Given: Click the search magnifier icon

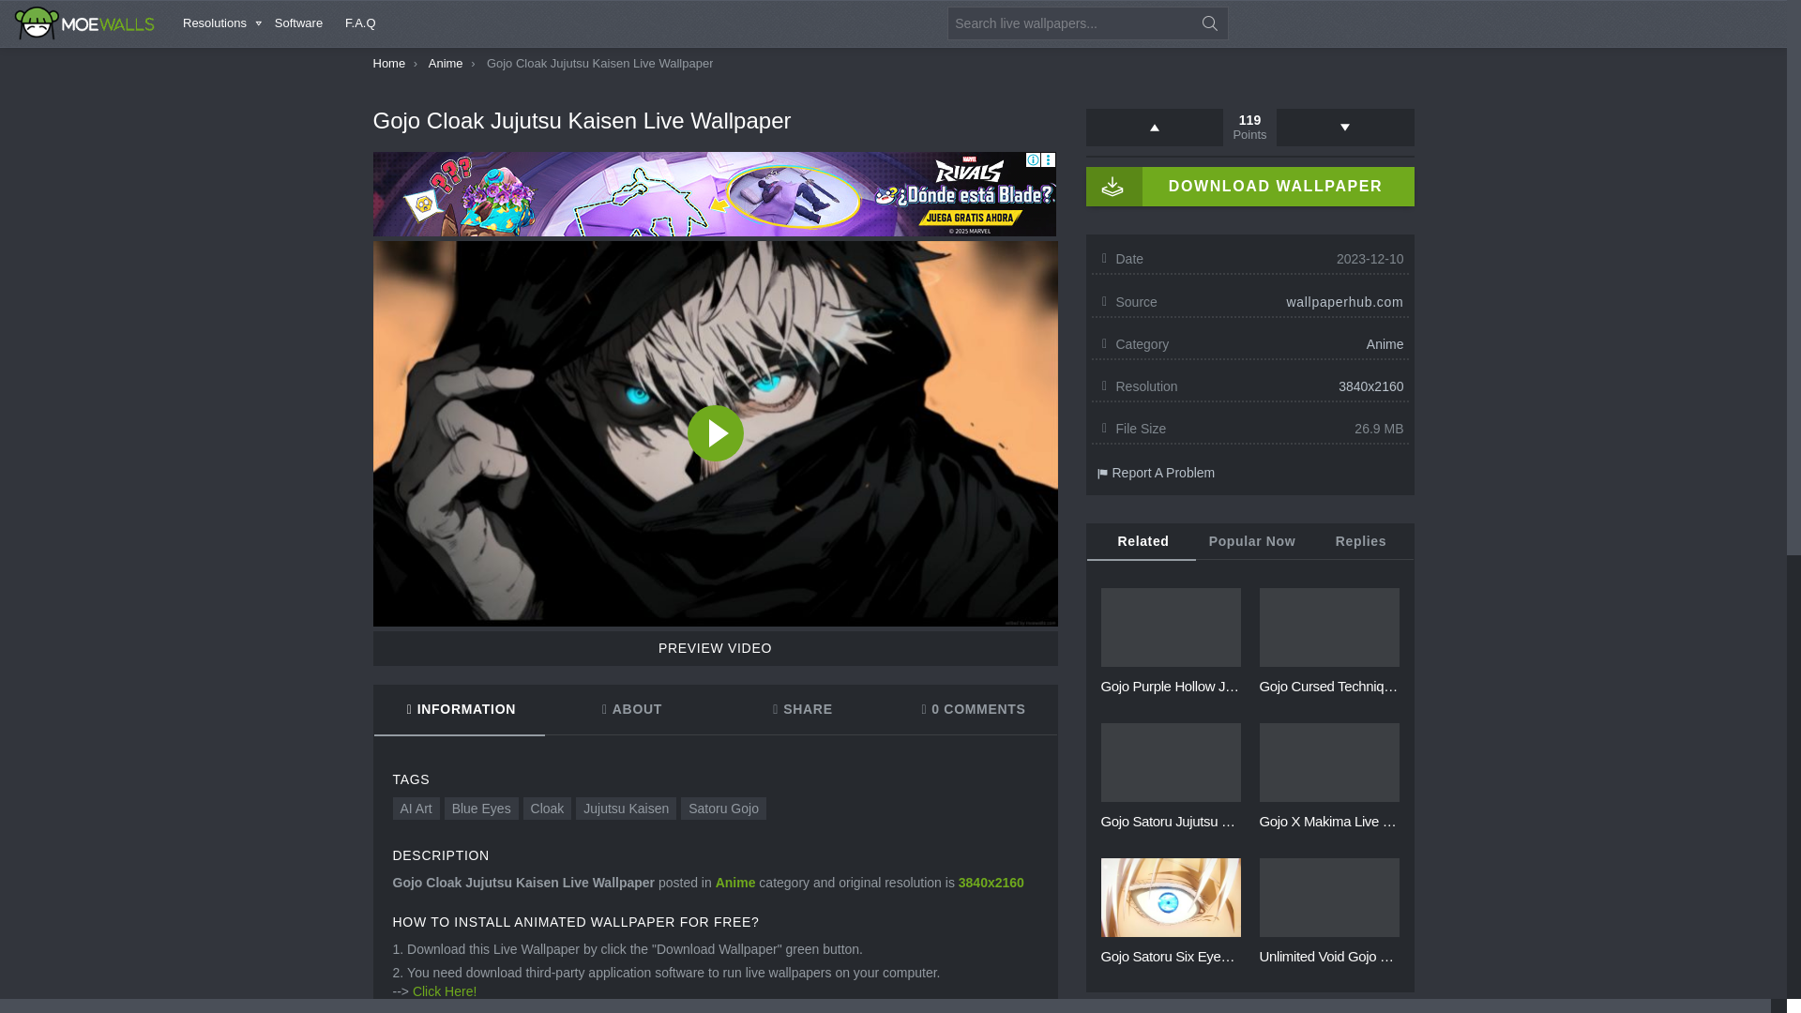Looking at the screenshot, I should click(1209, 23).
